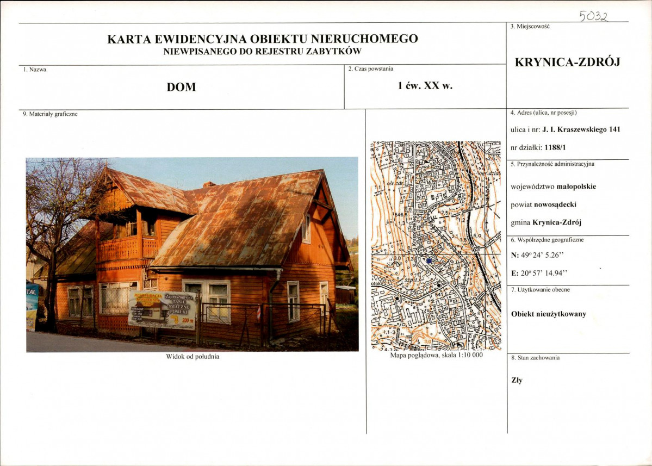652x466 pixels.
Task: Click the condition value 'Zły'
Action: [x=517, y=380]
